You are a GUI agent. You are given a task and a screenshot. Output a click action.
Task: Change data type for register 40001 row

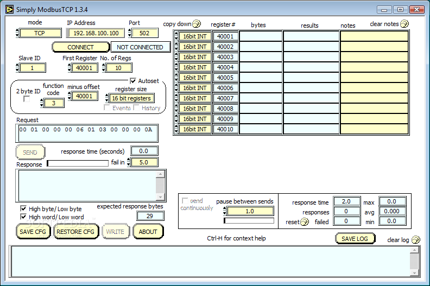click(x=176, y=36)
